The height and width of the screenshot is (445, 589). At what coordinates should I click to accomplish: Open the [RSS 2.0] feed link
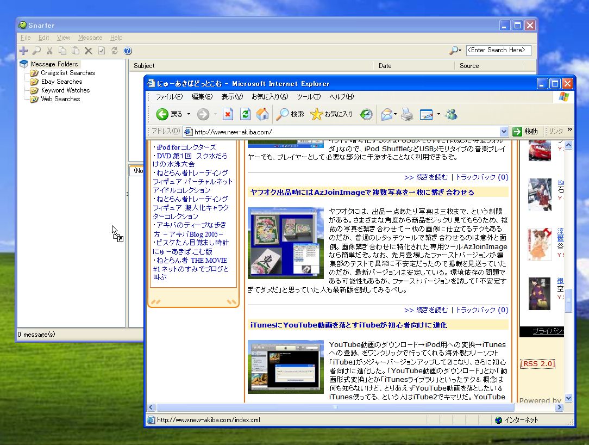tap(537, 364)
